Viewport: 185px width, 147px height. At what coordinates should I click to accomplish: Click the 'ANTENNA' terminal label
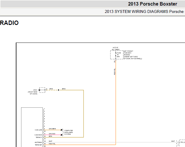point(38,142)
